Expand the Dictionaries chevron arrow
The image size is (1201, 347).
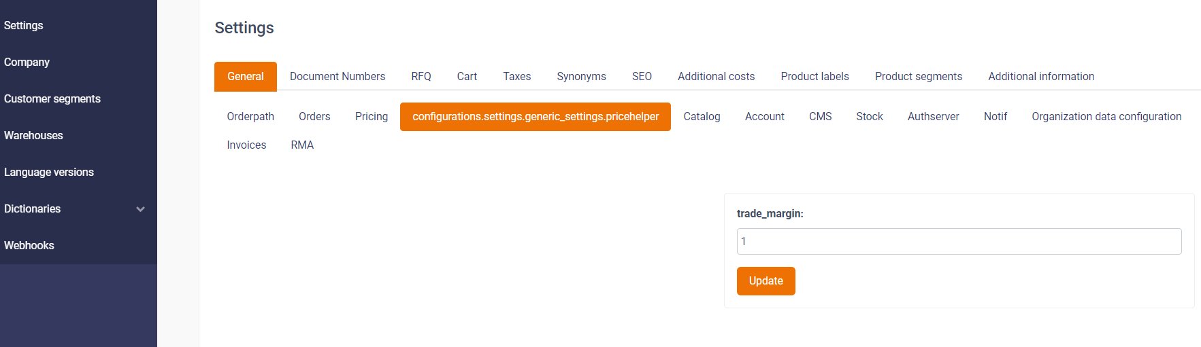pos(141,209)
